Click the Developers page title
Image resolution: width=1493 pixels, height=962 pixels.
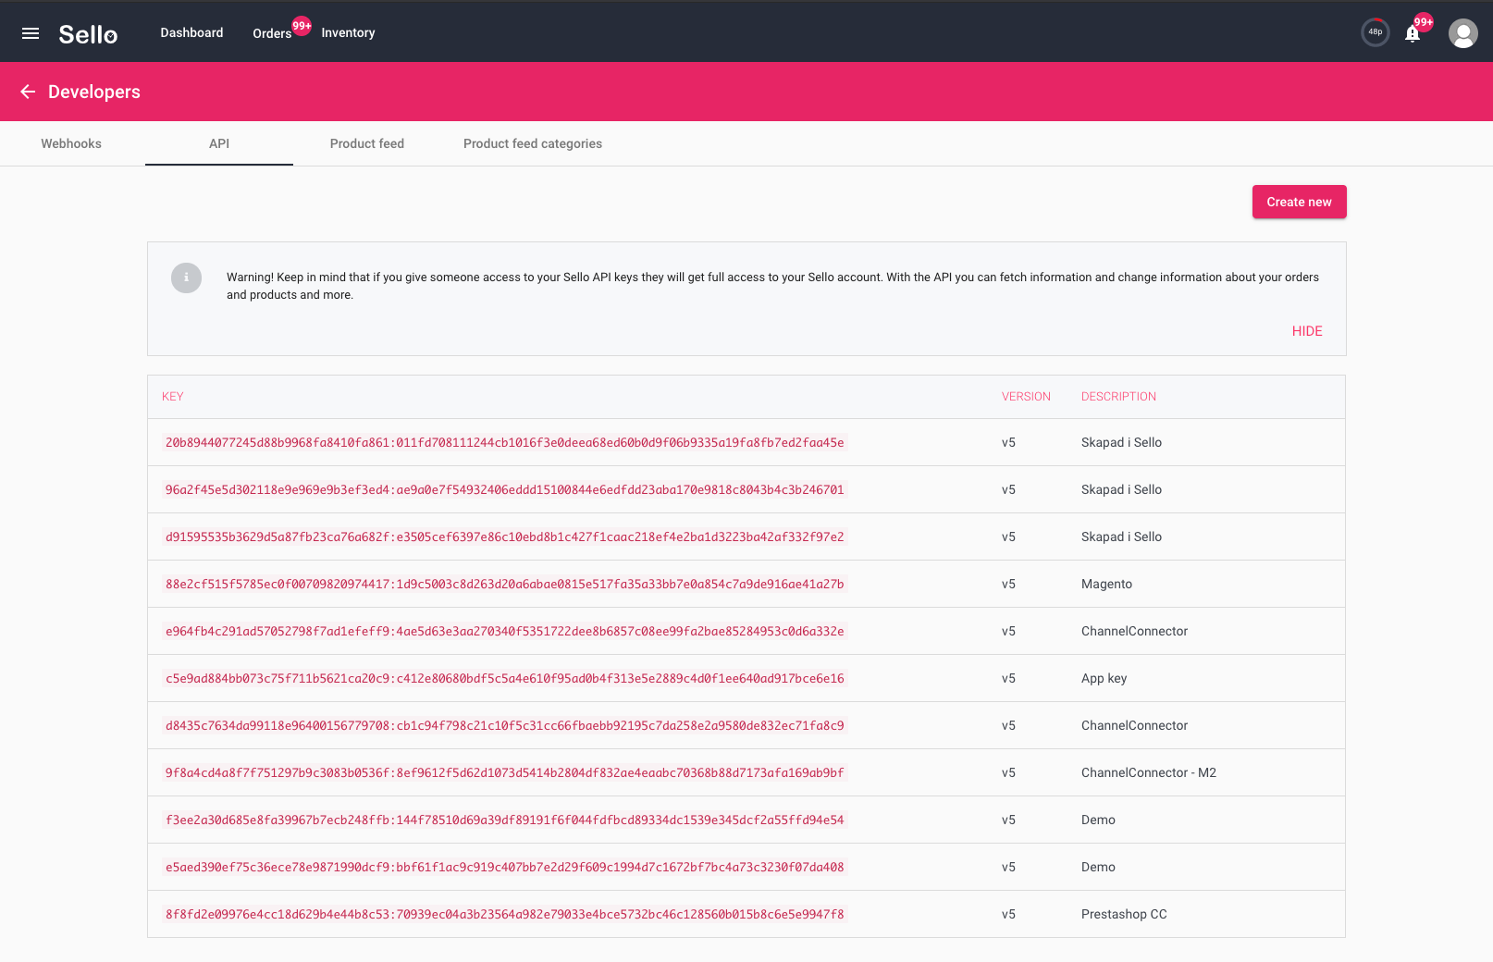(94, 92)
